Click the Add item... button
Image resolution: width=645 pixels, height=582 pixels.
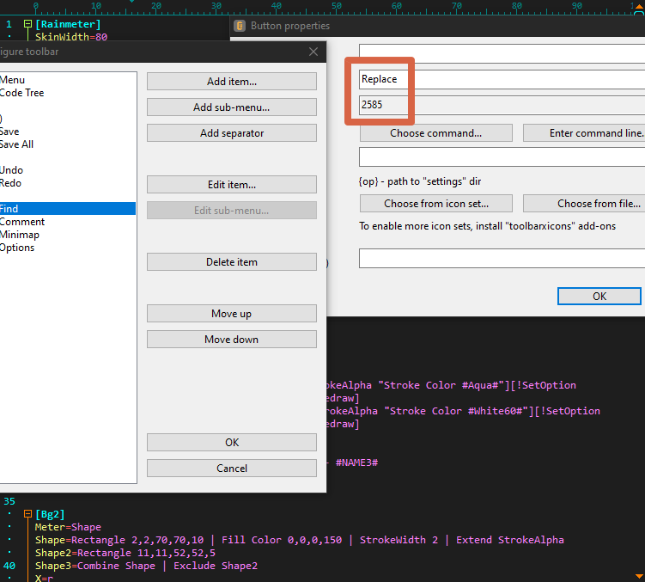[x=232, y=82]
